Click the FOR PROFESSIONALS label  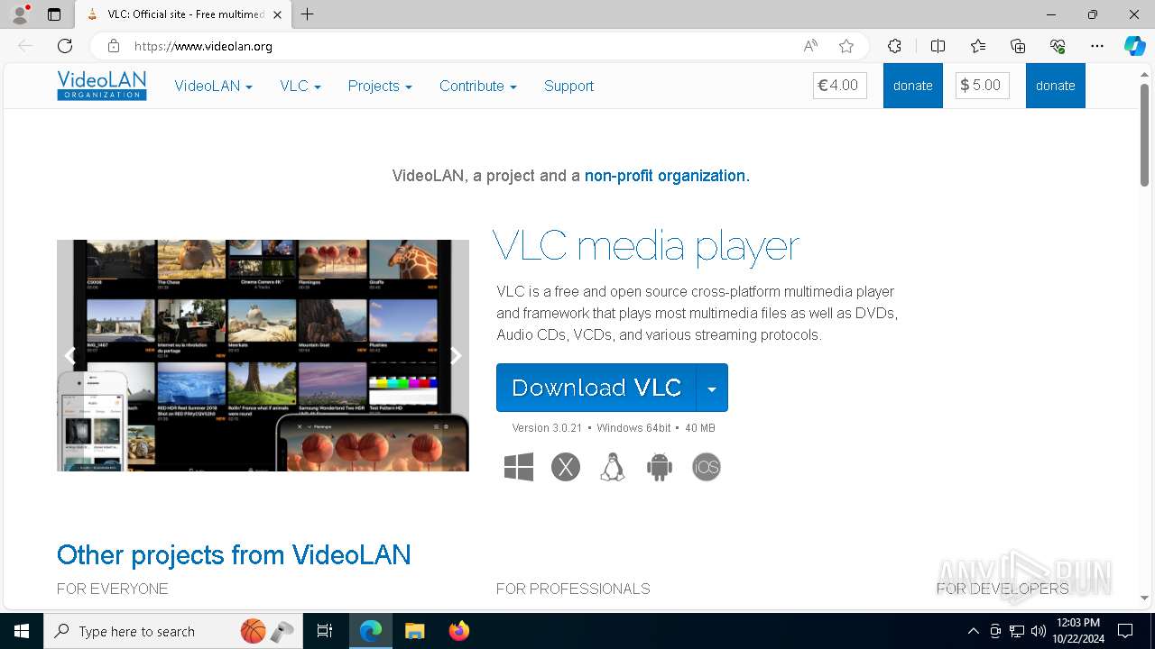[x=573, y=589]
